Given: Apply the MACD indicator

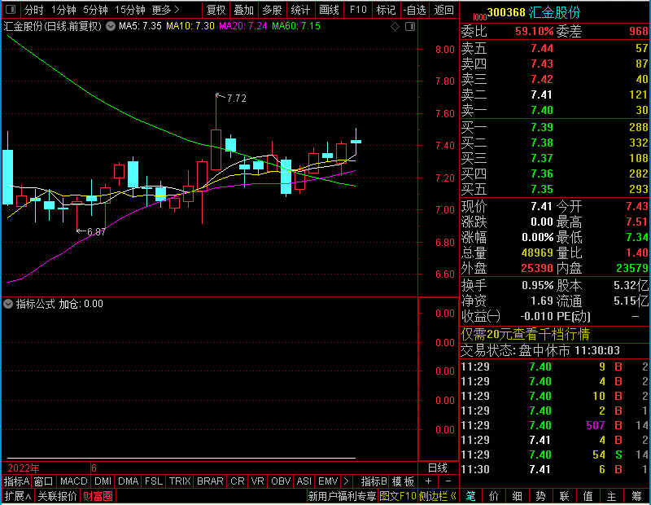Looking at the screenshot, I should pos(73,481).
